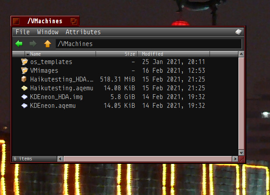Click the 5.8 GiB size value
Viewport: 270px width, 195px height.
pos(123,97)
